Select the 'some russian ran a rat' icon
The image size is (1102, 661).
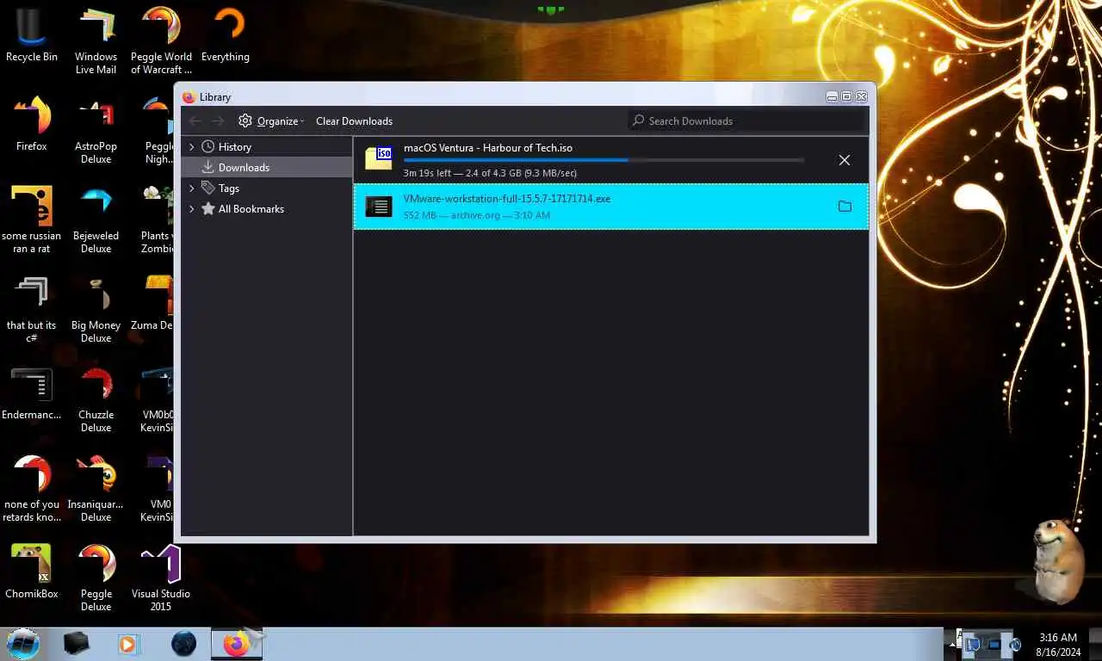(x=32, y=221)
